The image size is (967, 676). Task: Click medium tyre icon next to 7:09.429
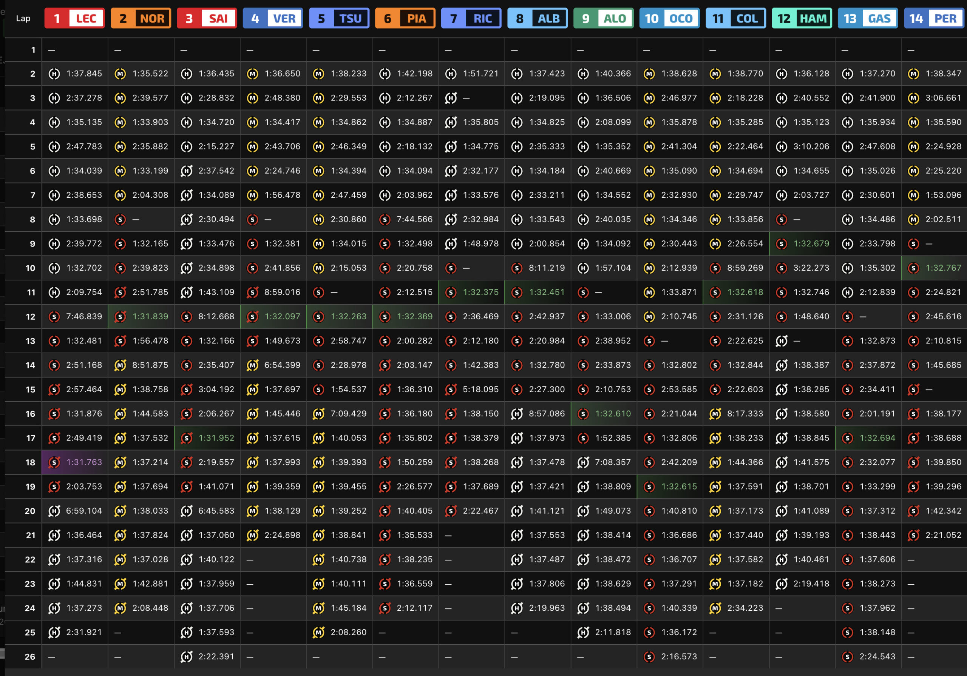pyautogui.click(x=319, y=414)
